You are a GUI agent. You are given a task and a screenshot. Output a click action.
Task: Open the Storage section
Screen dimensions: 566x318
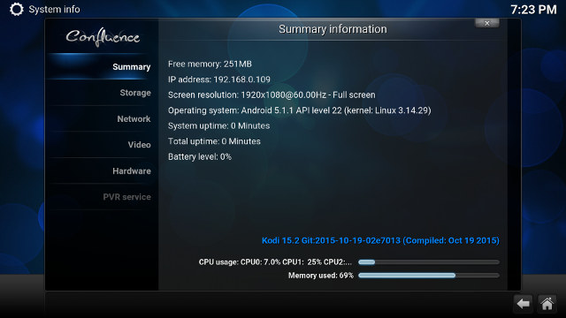pyautogui.click(x=102, y=93)
